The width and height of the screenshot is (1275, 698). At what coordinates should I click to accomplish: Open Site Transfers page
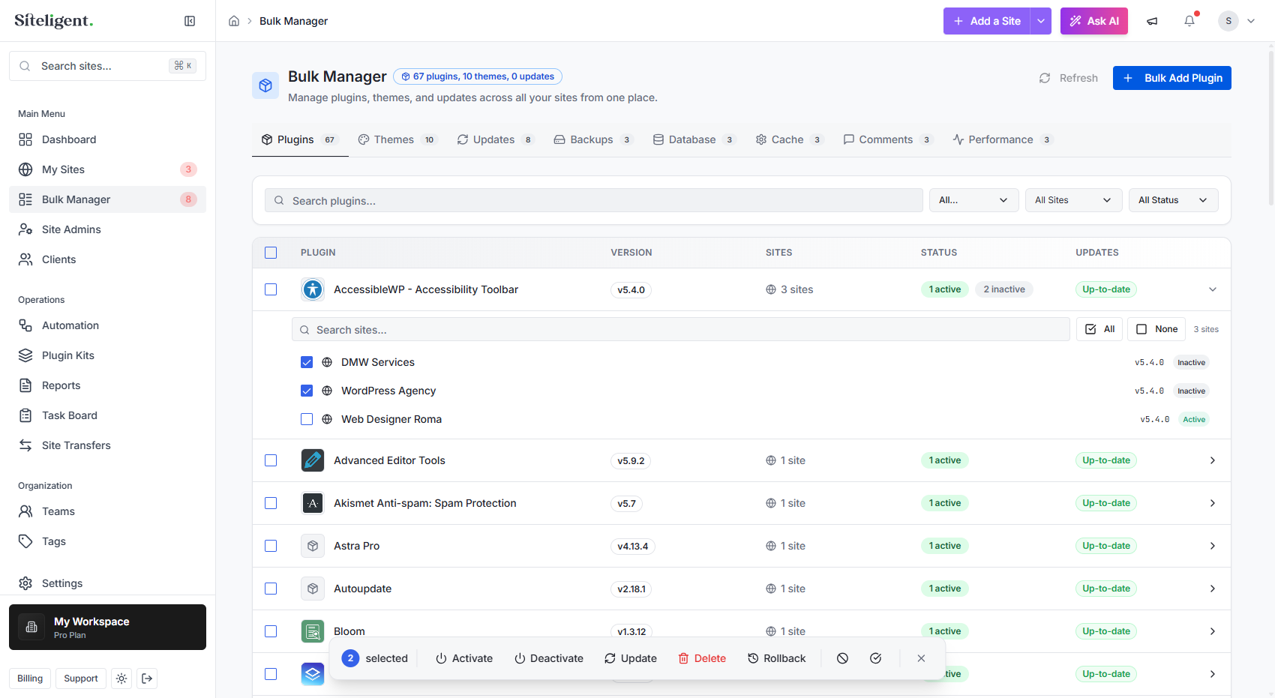click(107, 445)
